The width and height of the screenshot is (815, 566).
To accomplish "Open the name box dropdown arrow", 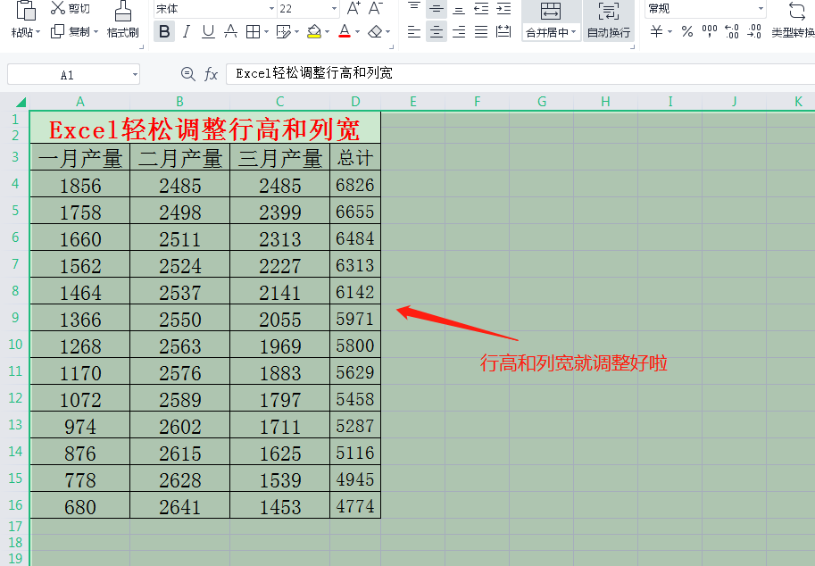I will (135, 75).
